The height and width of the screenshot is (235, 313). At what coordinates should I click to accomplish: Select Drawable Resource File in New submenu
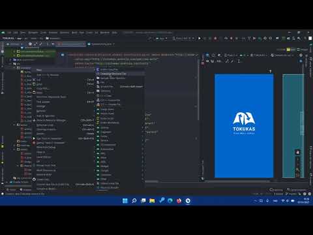tap(120, 74)
